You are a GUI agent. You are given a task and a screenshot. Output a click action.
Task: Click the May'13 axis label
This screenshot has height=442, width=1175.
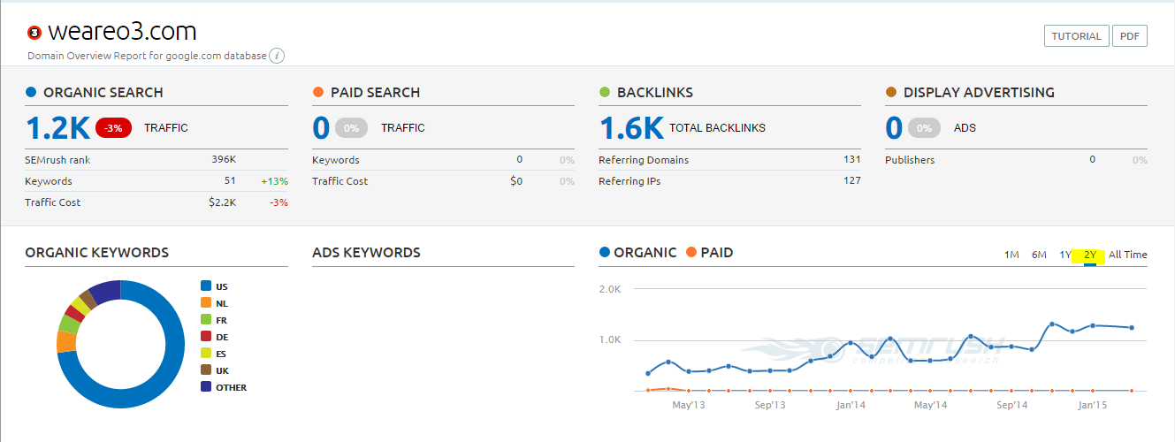tap(688, 405)
